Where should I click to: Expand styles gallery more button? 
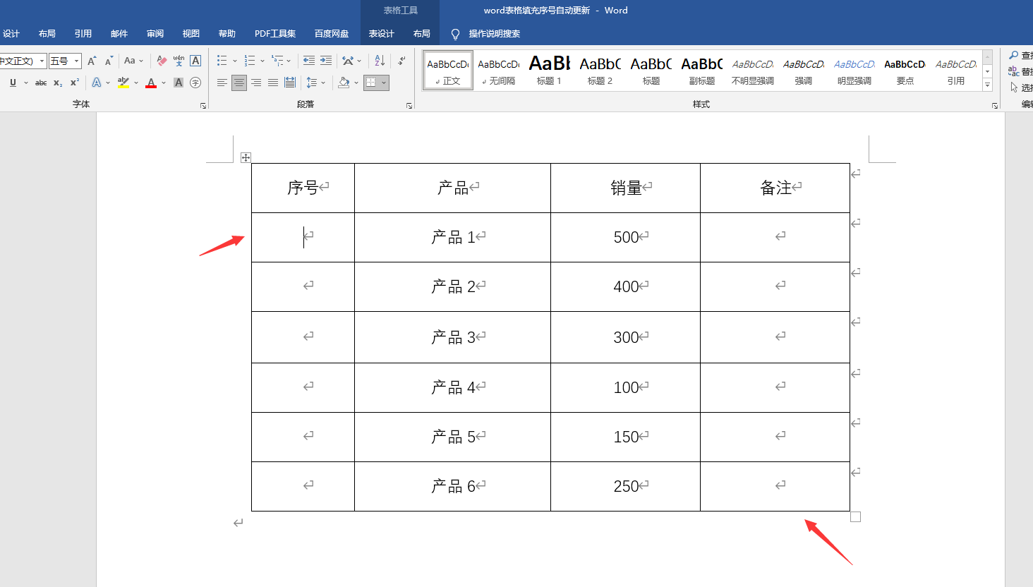point(988,85)
